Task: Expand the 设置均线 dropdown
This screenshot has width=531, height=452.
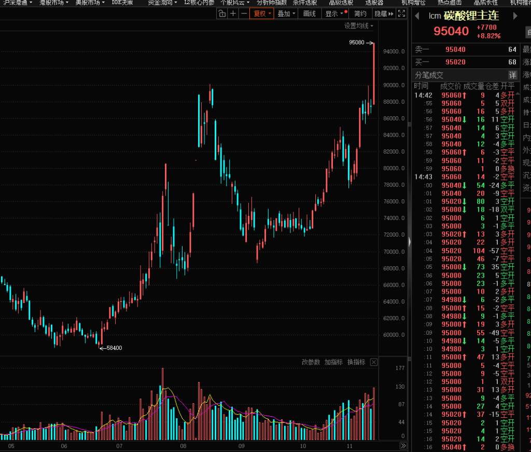Action: point(359,26)
